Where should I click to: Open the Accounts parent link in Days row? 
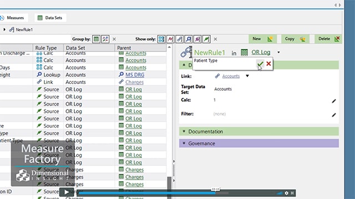click(136, 67)
